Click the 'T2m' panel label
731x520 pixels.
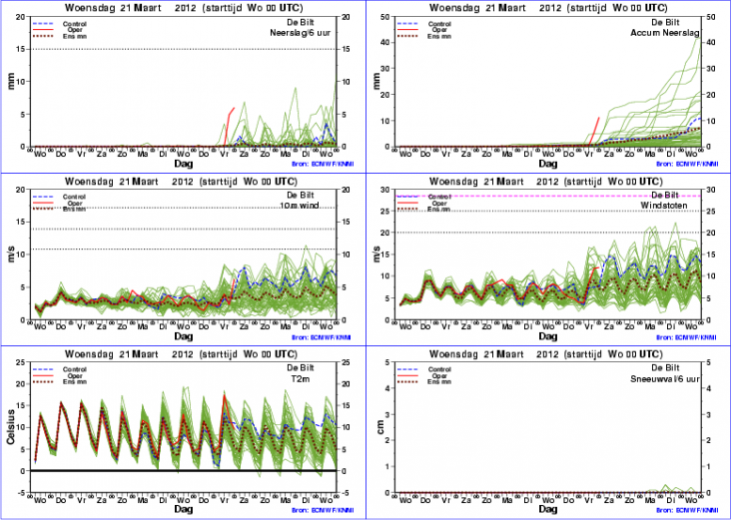click(302, 379)
